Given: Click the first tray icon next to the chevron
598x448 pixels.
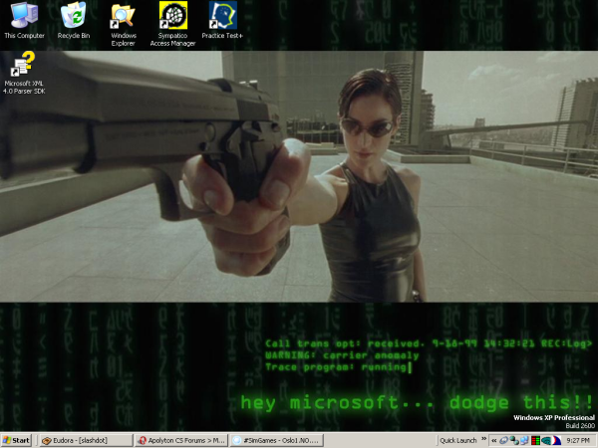Looking at the screenshot, I should [x=502, y=440].
